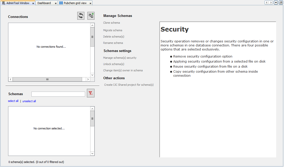Clear the schema filter with funnel icon
Viewport: 284px width, 167px height.
(90, 93)
